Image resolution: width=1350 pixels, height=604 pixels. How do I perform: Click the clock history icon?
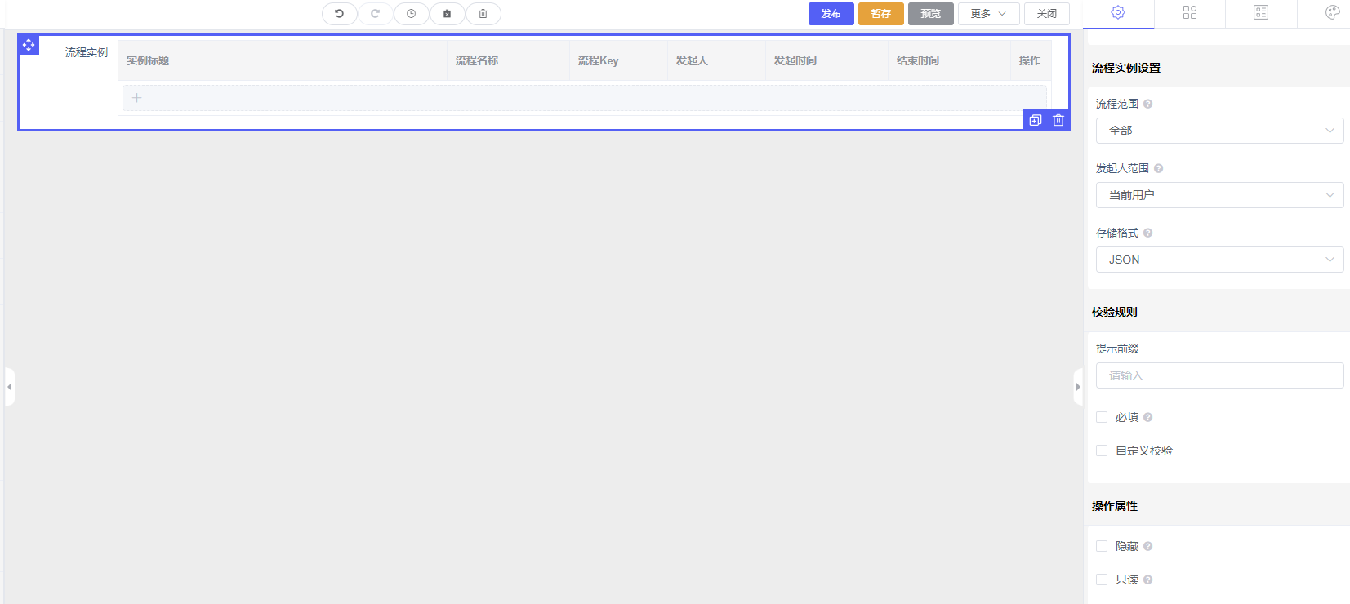(x=411, y=14)
